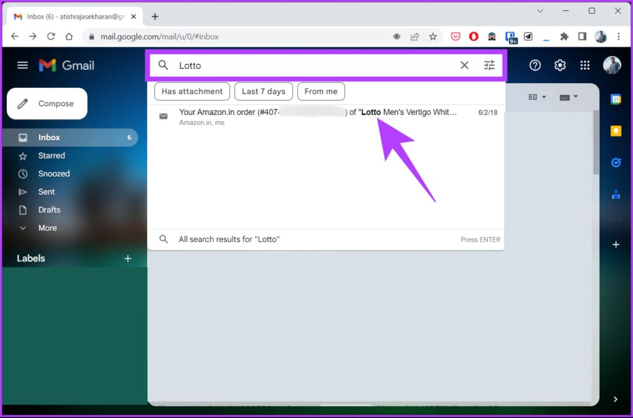Open Gmail settings gear
This screenshot has height=418, width=633.
(560, 65)
